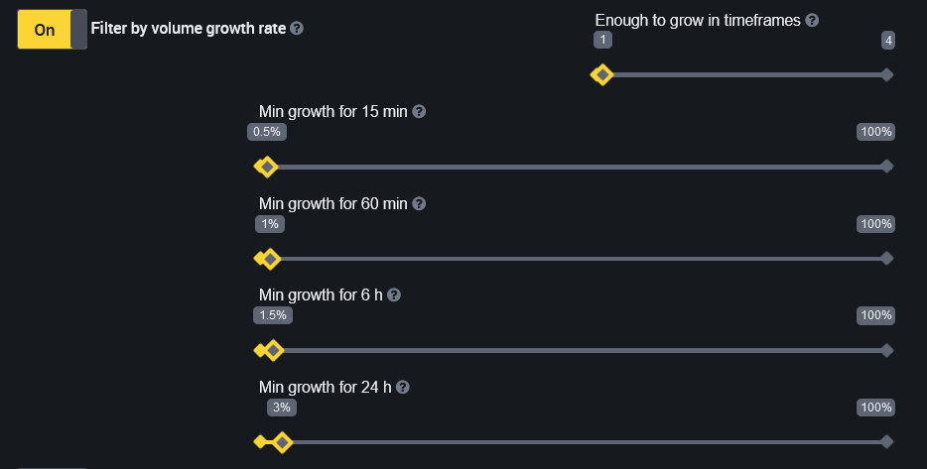Click the Filter by volume growth rate label
Screen dimensions: 927x469
click(188, 29)
